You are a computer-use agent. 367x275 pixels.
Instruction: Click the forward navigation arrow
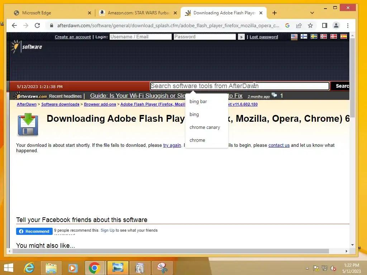[x=26, y=25]
